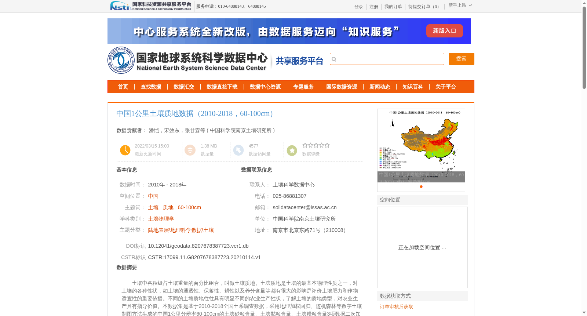Open the 数据中心资源 menu
This screenshot has height=316, width=587.
tap(265, 87)
